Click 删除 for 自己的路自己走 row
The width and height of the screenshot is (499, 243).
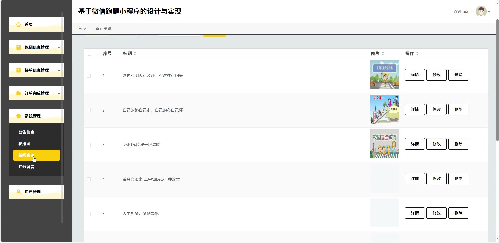point(458,110)
